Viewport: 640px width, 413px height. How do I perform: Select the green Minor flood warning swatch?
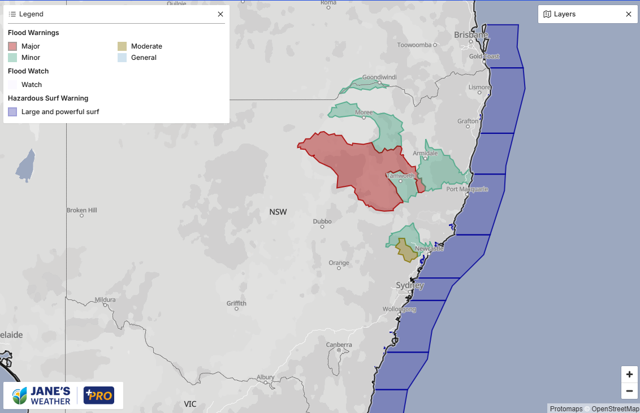pos(12,57)
